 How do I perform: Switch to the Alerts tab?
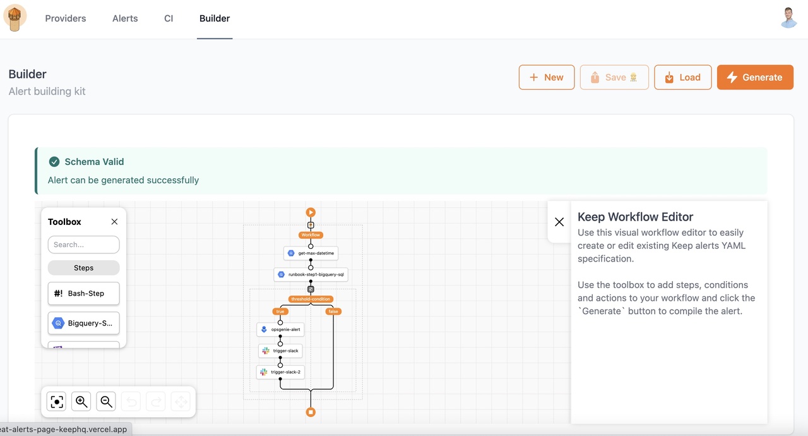[x=125, y=18]
